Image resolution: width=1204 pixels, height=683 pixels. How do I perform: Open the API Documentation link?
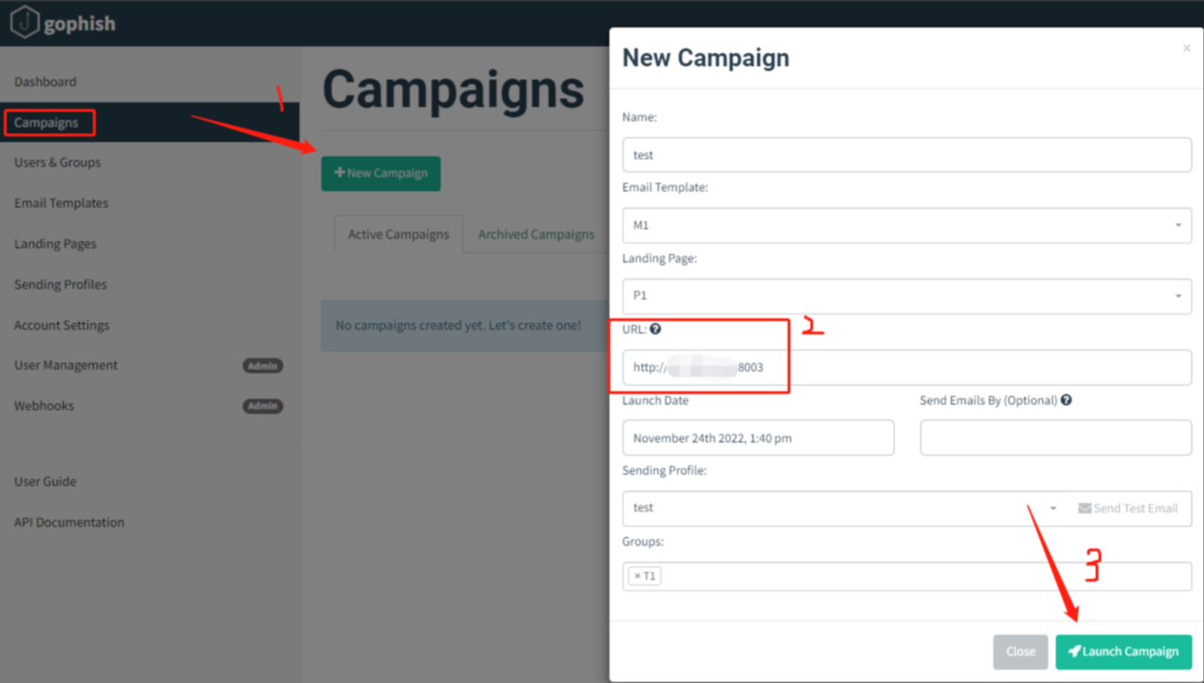coord(69,522)
